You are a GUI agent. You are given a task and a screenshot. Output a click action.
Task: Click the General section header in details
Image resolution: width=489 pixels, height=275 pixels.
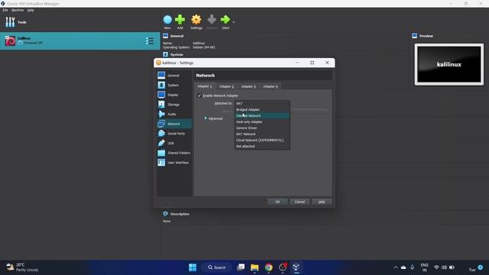176,36
